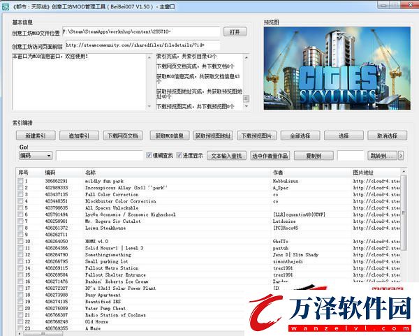
Task: Check row 3 Fall Color Correction
Action: coord(20,194)
